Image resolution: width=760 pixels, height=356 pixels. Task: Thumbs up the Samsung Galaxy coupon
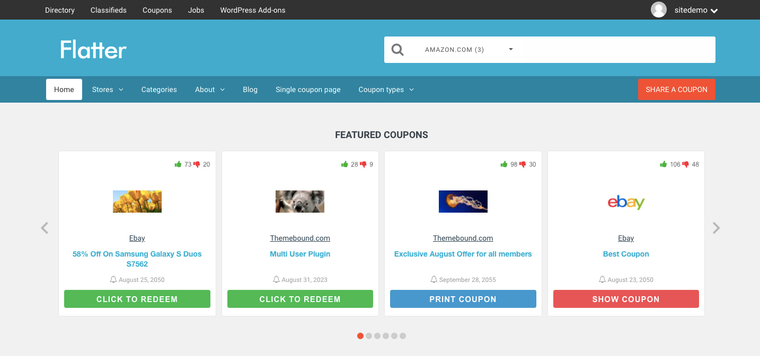(x=178, y=165)
